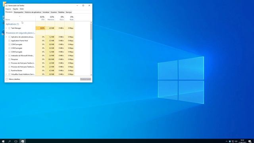Image resolution: width=254 pixels, height=143 pixels.
Task: Click the Task Manager process icon in Aplicativos
Action: (x=10, y=28)
